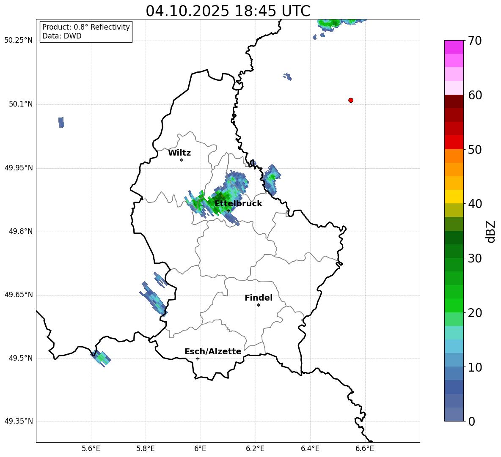Image resolution: width=501 pixels, height=457 pixels.
Task: Click the Wiltz cross marker
Action: pos(182,160)
